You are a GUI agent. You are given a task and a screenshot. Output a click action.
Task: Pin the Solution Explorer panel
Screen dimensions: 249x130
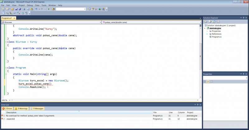[x=243, y=18]
